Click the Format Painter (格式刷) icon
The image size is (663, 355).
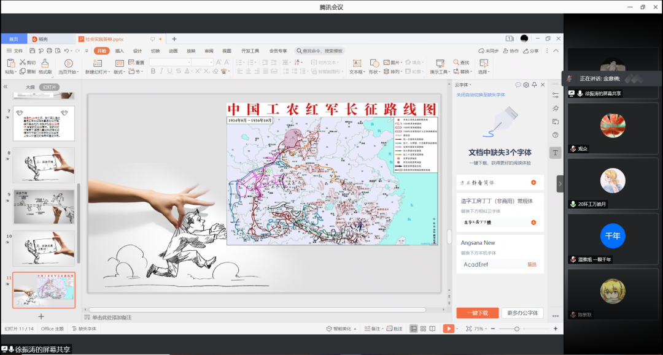[x=44, y=63]
